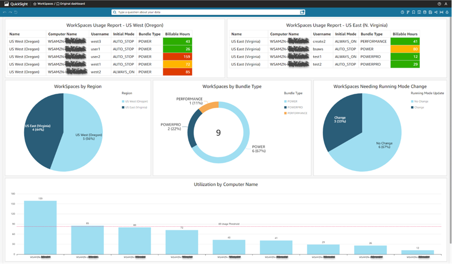Click the share dashboard icon
This screenshot has height=264, width=452.
436,12
